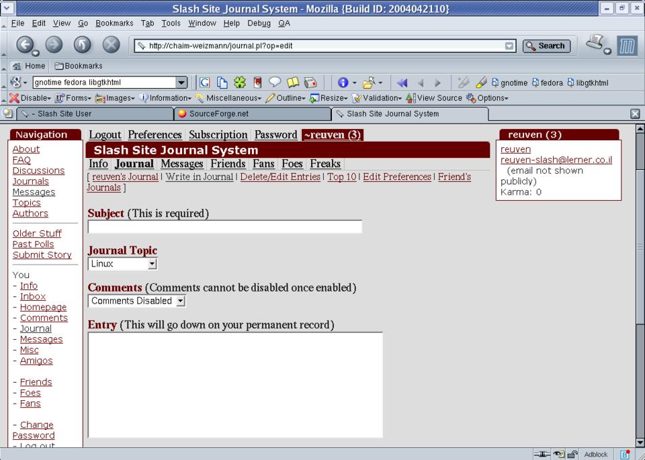Click the Adblock status bar item

(595, 454)
